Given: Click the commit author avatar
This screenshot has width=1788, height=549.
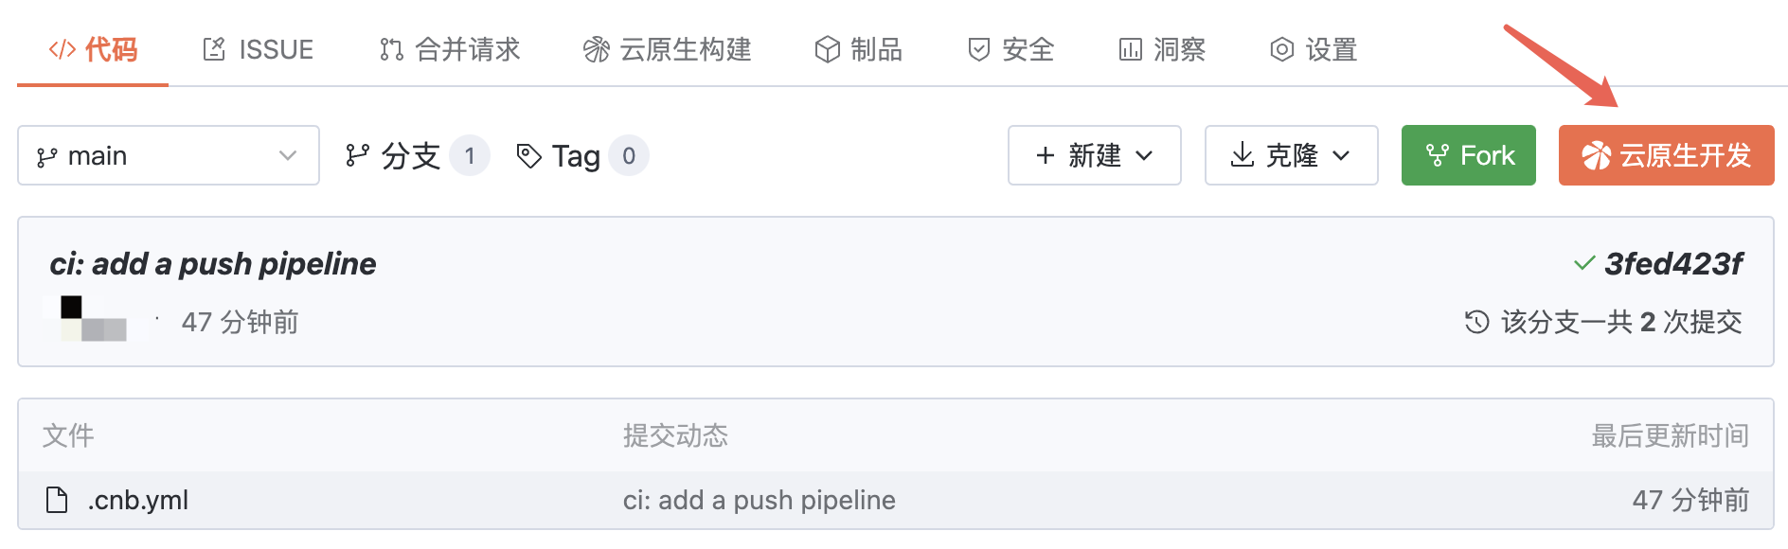Looking at the screenshot, I should 93,320.
